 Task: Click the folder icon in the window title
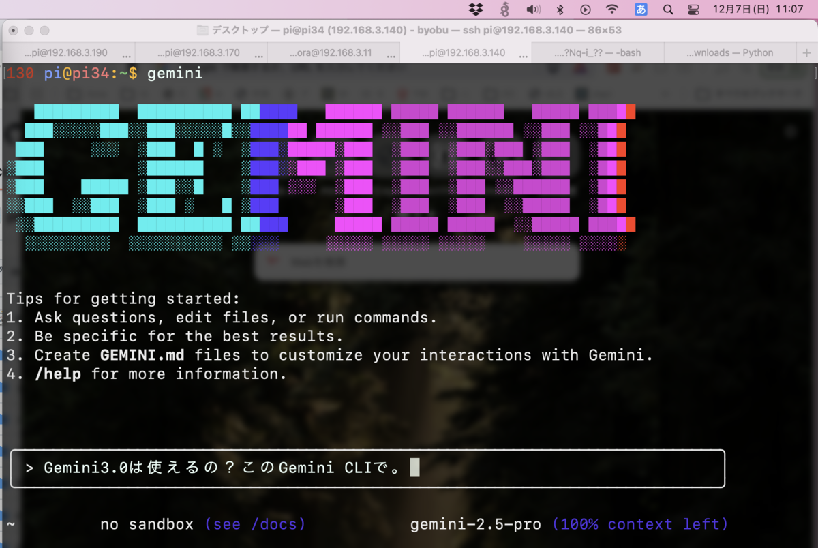click(202, 31)
